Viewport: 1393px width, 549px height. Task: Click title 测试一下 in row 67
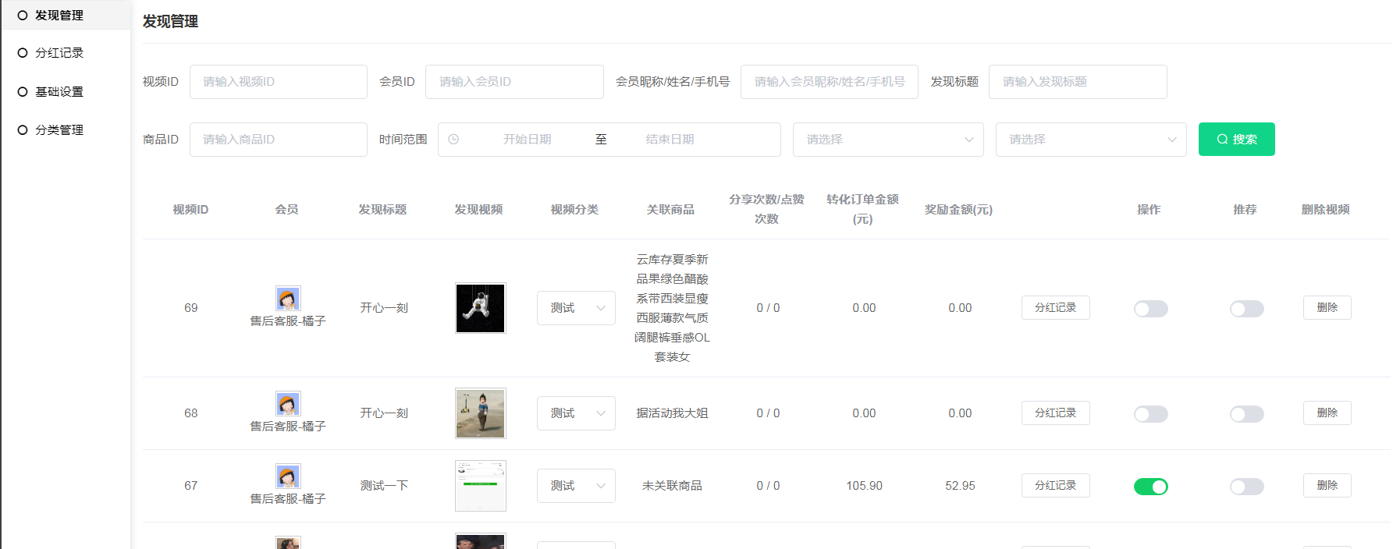click(x=384, y=486)
